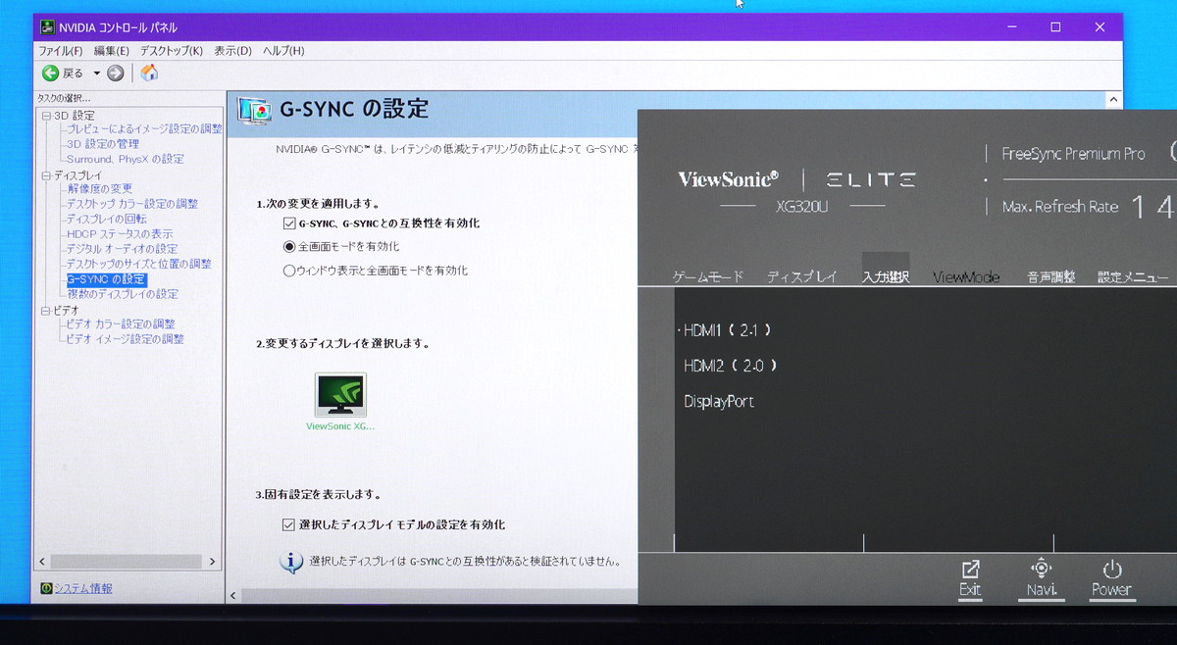
Task: Click the Forward arrow toolbar icon
Action: [x=116, y=74]
